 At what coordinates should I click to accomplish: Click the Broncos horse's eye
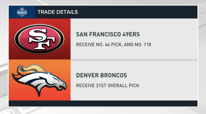click(55, 78)
